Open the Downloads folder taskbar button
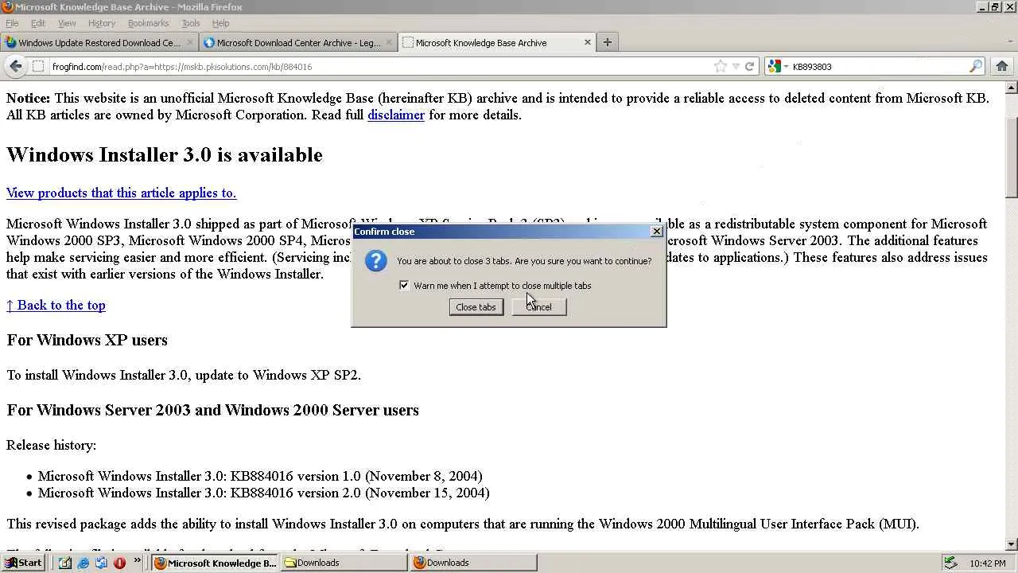Viewport: 1018px width, 573px height. click(x=345, y=563)
